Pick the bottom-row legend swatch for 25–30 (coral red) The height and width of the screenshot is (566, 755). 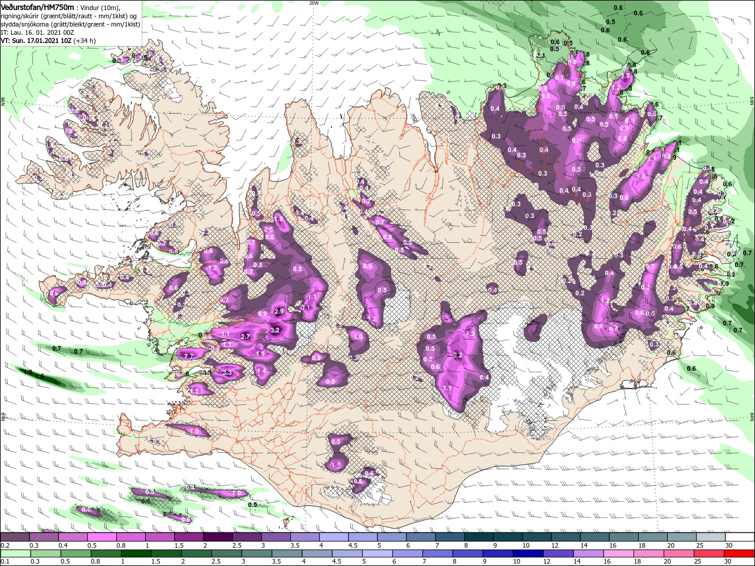coord(709,553)
